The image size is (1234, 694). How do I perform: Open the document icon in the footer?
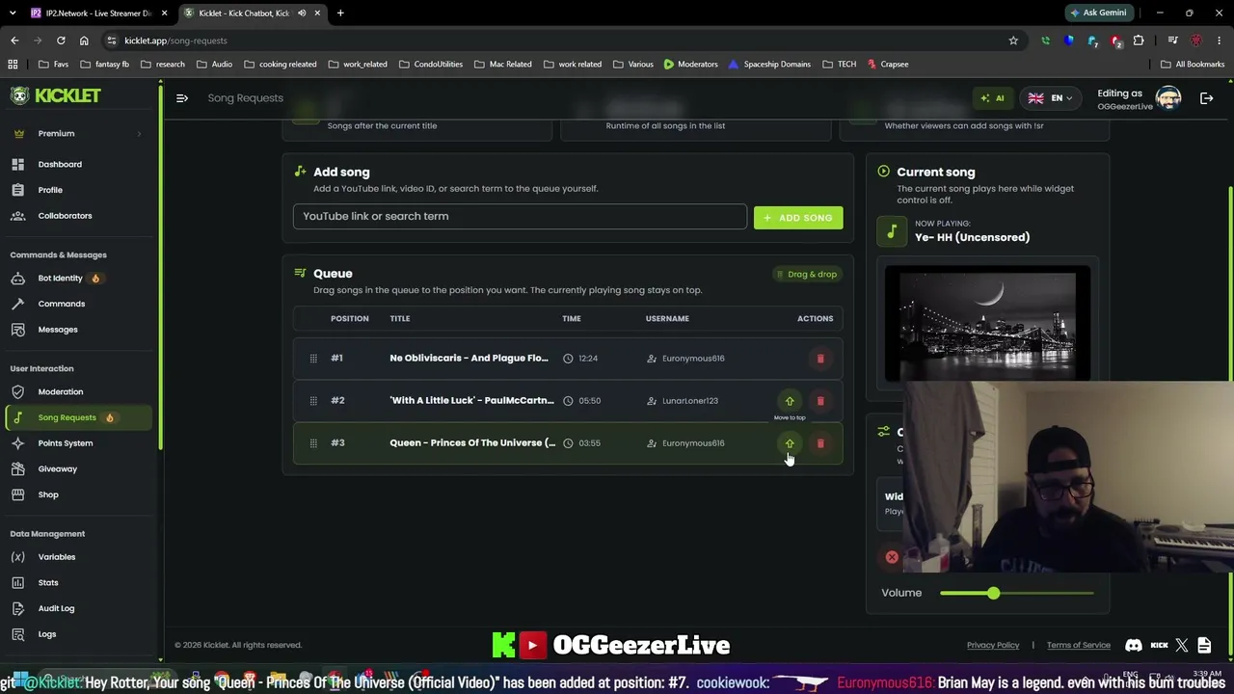pos(1203,645)
